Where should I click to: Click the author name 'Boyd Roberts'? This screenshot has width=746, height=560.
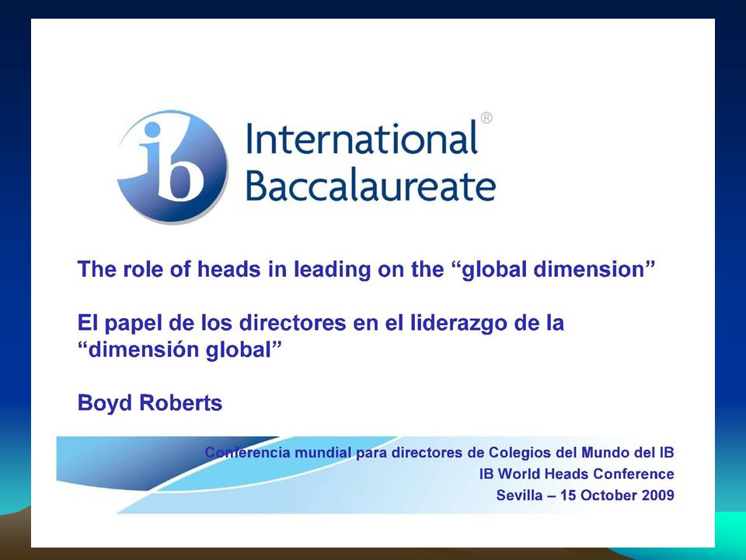pos(149,403)
